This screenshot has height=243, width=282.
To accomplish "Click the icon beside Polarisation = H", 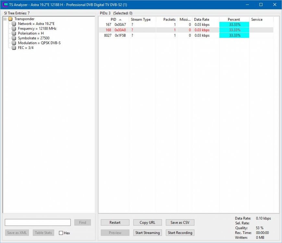I will 14,33.
